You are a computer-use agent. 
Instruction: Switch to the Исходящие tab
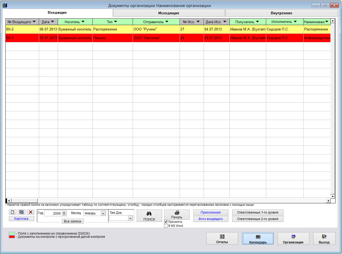coord(169,13)
